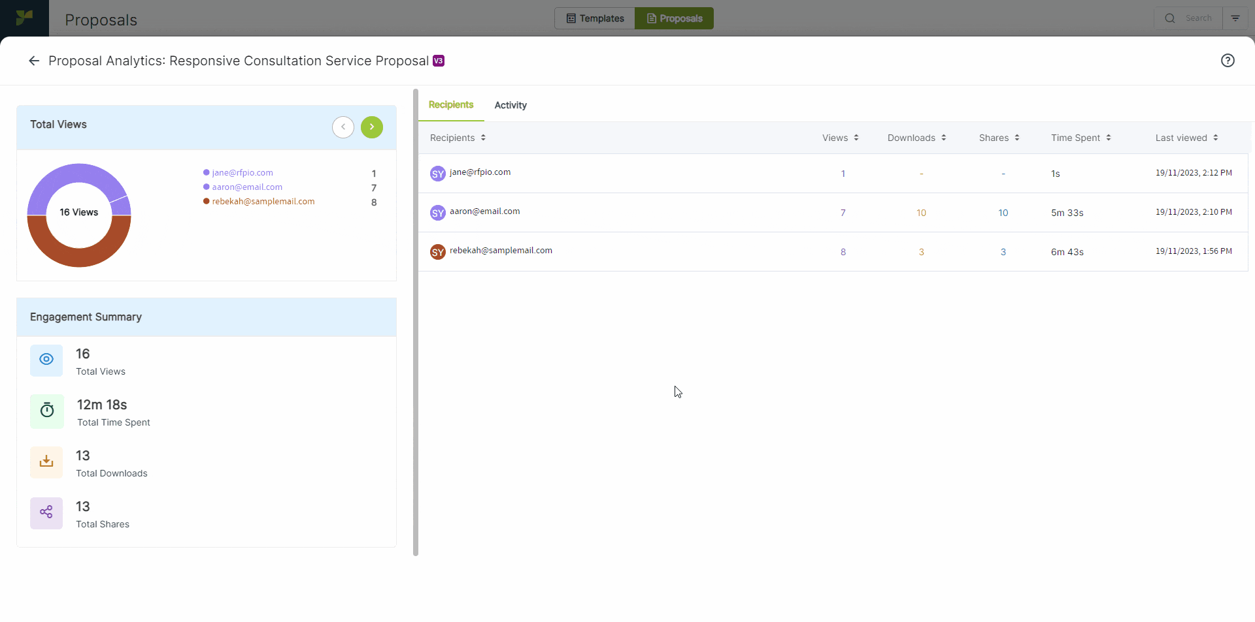Click the app logo in top-left corner

24,18
